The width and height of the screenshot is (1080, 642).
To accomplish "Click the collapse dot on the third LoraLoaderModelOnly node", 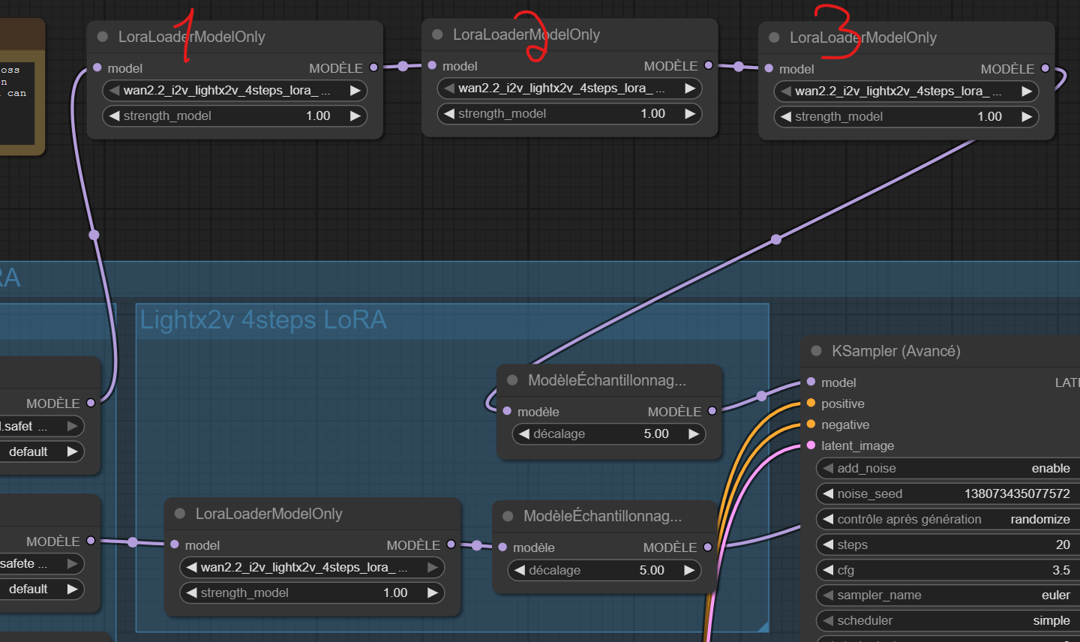I will pos(774,37).
